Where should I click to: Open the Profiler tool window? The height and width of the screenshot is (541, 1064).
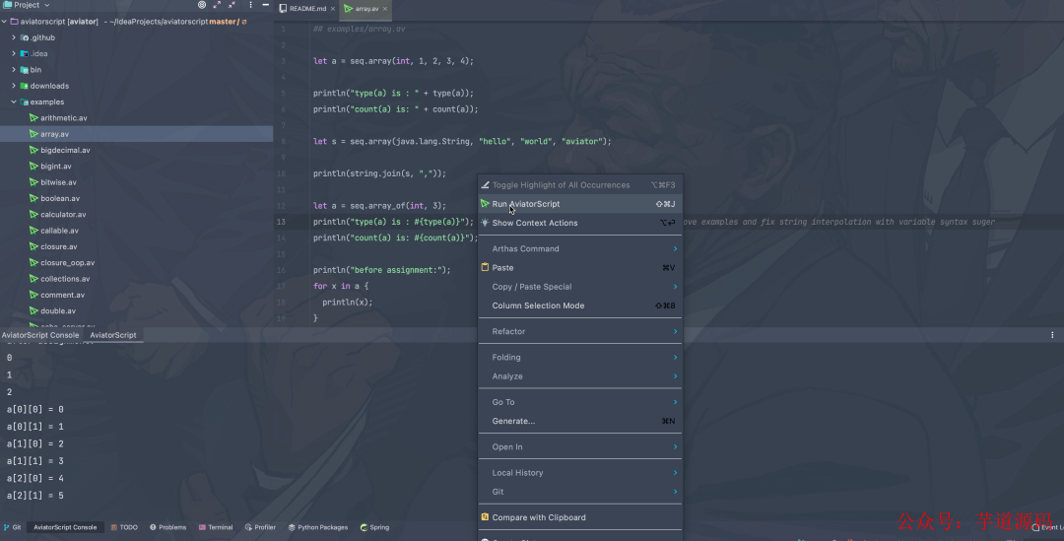coord(260,527)
